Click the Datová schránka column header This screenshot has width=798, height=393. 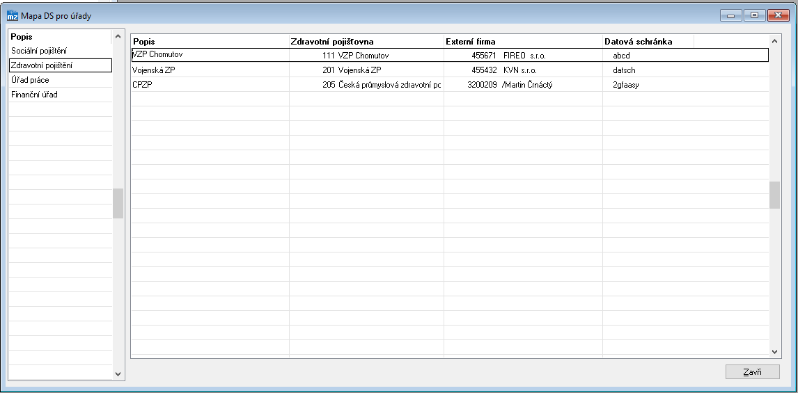tap(648, 42)
